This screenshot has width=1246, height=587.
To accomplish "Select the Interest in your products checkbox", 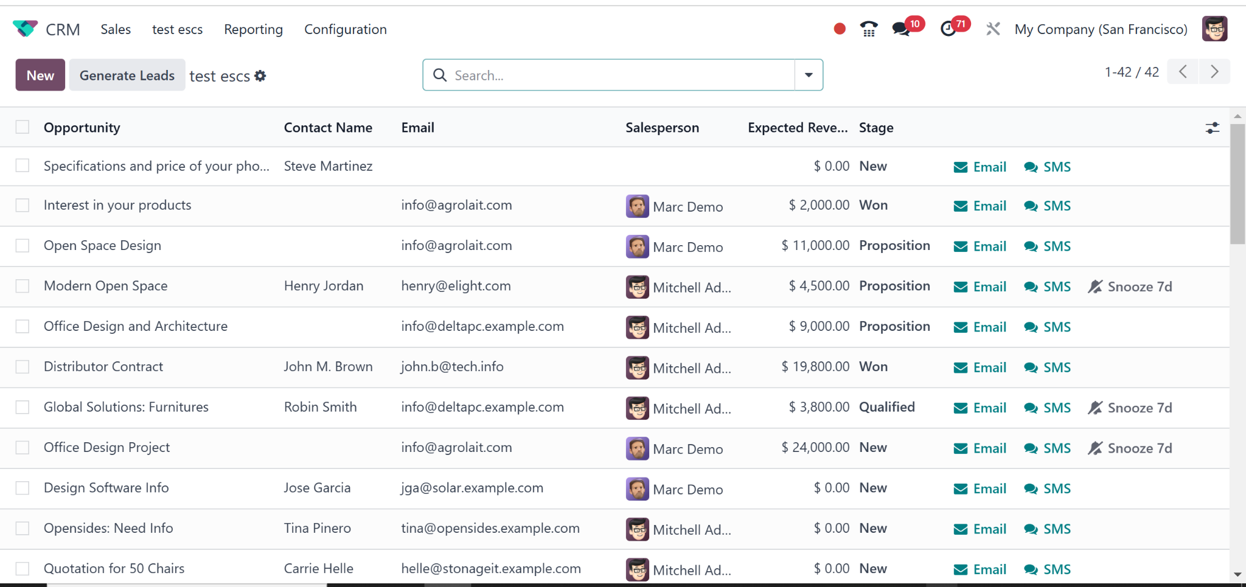I will pos(23,205).
